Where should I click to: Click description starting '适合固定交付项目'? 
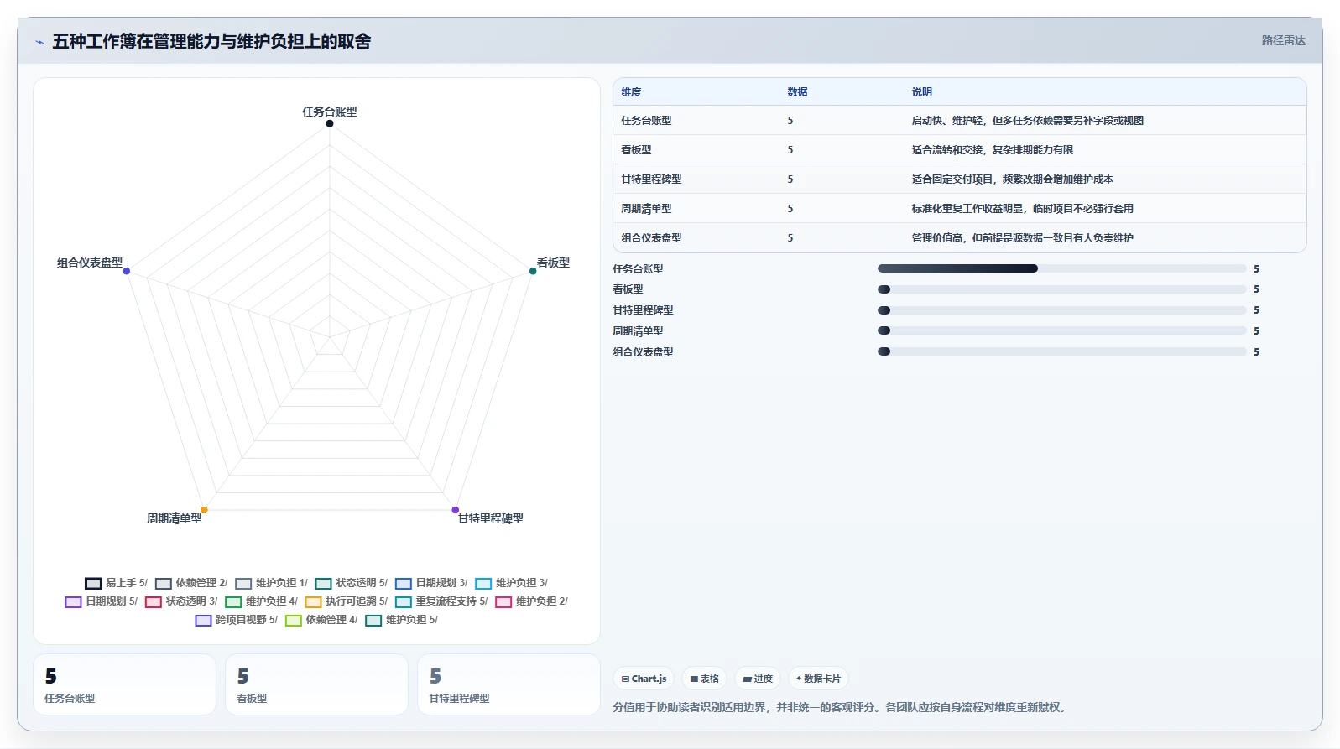[1013, 179]
